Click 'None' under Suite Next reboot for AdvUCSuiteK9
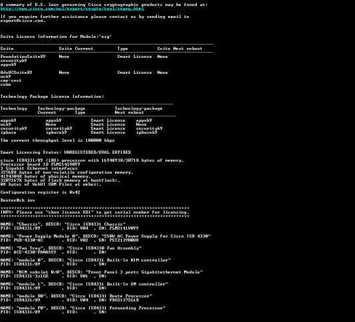The height and width of the screenshot is (322, 355). pos(163,73)
